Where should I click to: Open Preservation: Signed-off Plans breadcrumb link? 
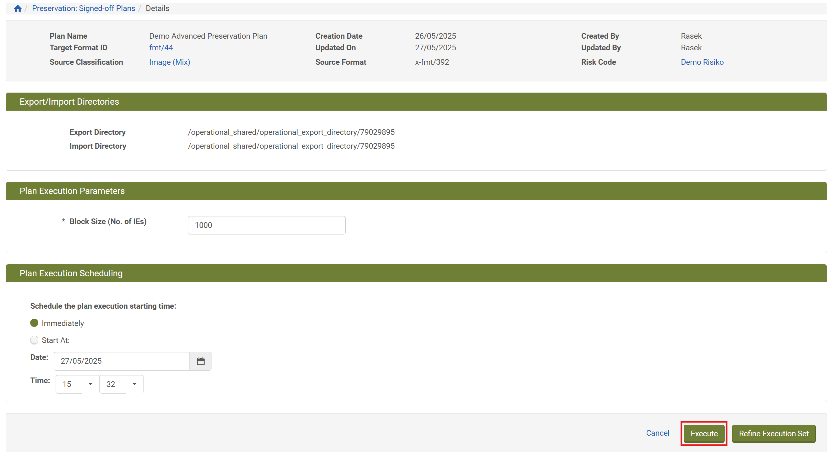click(x=84, y=8)
